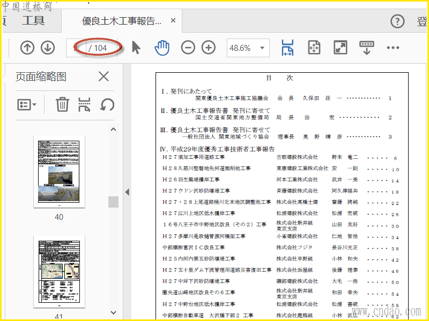Select page 40 thumbnail

[58, 171]
